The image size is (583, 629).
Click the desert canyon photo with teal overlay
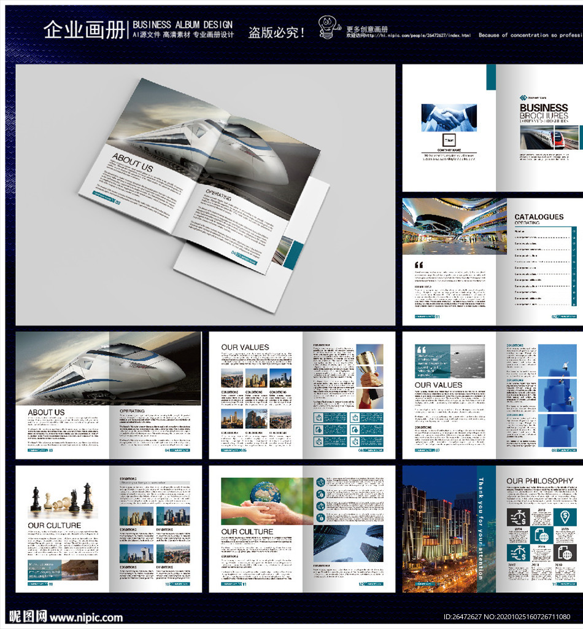tap(63, 569)
